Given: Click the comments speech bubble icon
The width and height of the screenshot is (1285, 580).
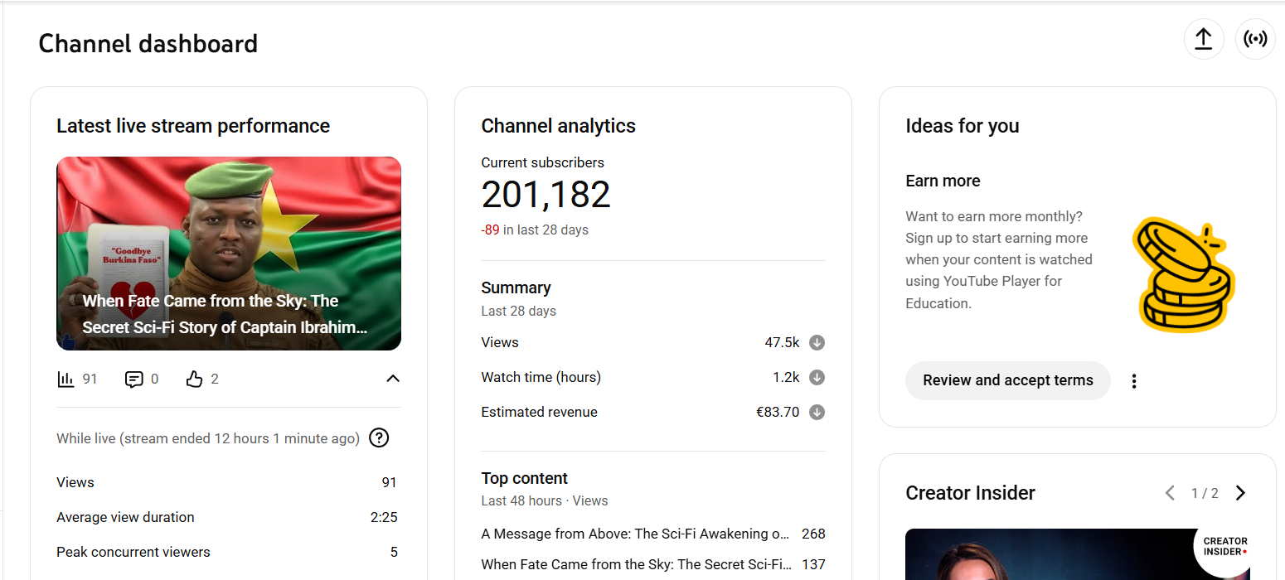Looking at the screenshot, I should click(x=133, y=379).
